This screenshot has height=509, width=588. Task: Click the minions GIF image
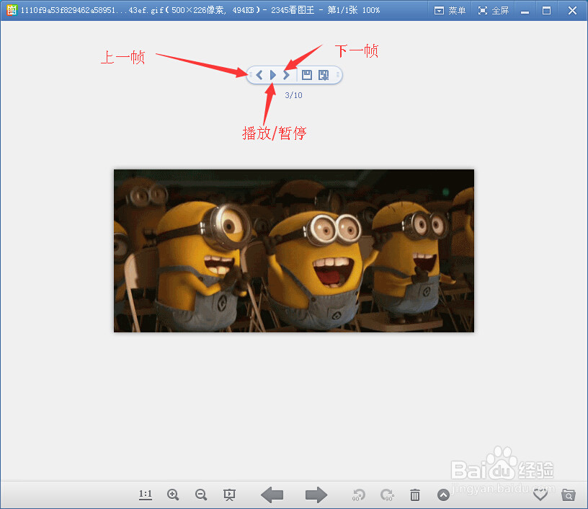pyautogui.click(x=294, y=251)
